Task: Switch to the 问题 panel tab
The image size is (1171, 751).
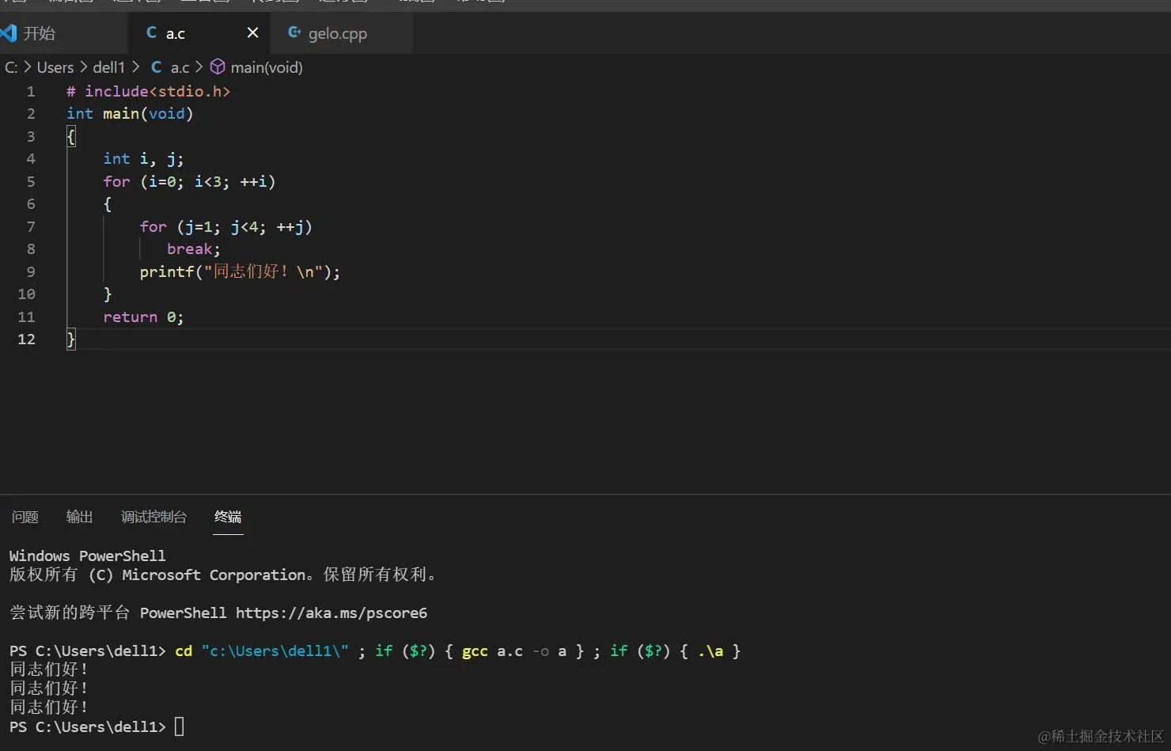Action: [x=25, y=517]
